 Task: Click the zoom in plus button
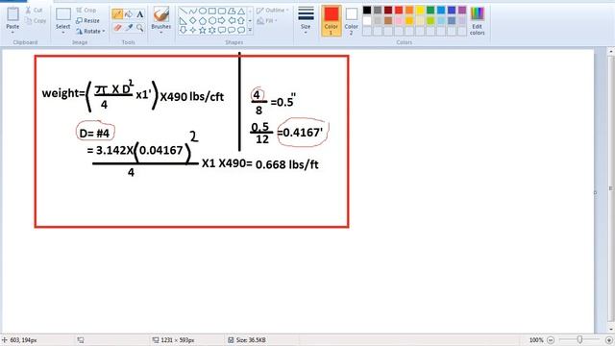[x=609, y=340]
